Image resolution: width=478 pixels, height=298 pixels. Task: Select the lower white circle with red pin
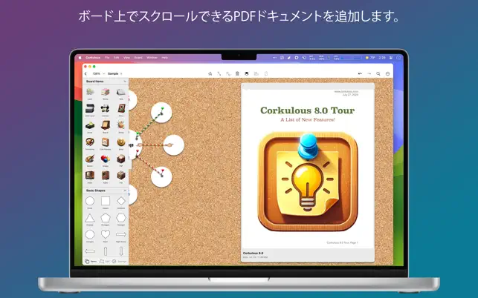pos(161,176)
